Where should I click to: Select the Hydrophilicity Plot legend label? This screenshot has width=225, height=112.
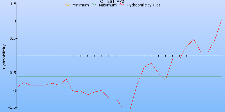(x=143, y=5)
